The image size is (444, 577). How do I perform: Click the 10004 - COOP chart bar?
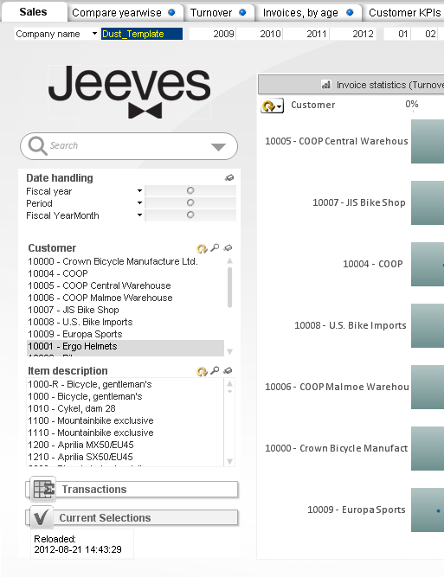tap(428, 264)
